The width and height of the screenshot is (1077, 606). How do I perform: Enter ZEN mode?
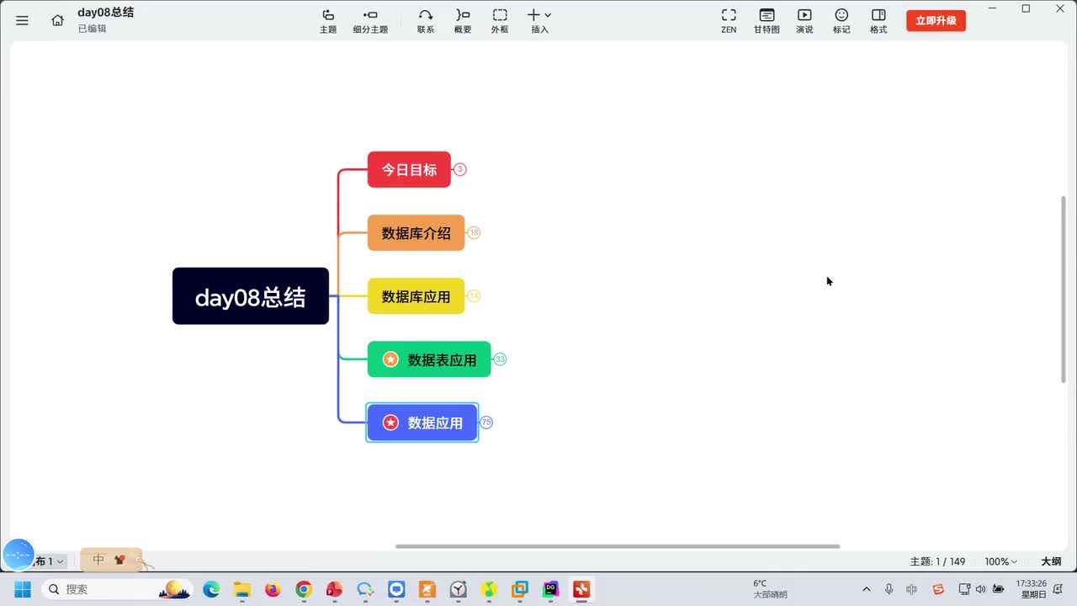729,21
